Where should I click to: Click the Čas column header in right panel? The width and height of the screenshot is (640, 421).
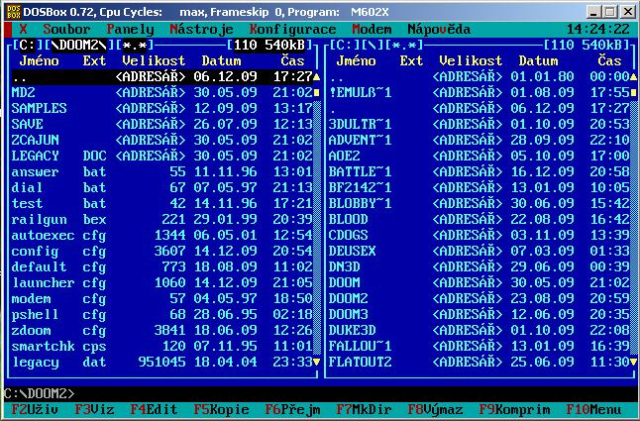tap(609, 60)
